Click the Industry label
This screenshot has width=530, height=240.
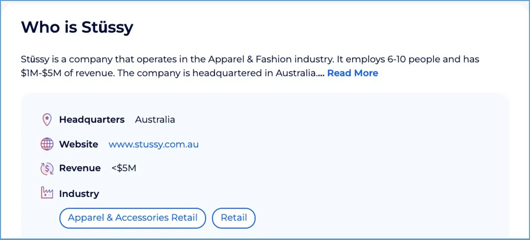click(79, 194)
